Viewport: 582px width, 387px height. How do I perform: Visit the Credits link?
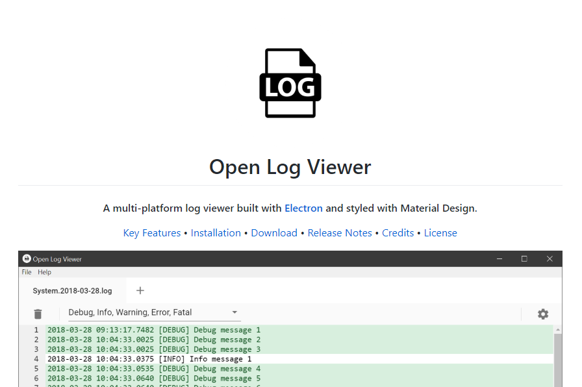398,233
